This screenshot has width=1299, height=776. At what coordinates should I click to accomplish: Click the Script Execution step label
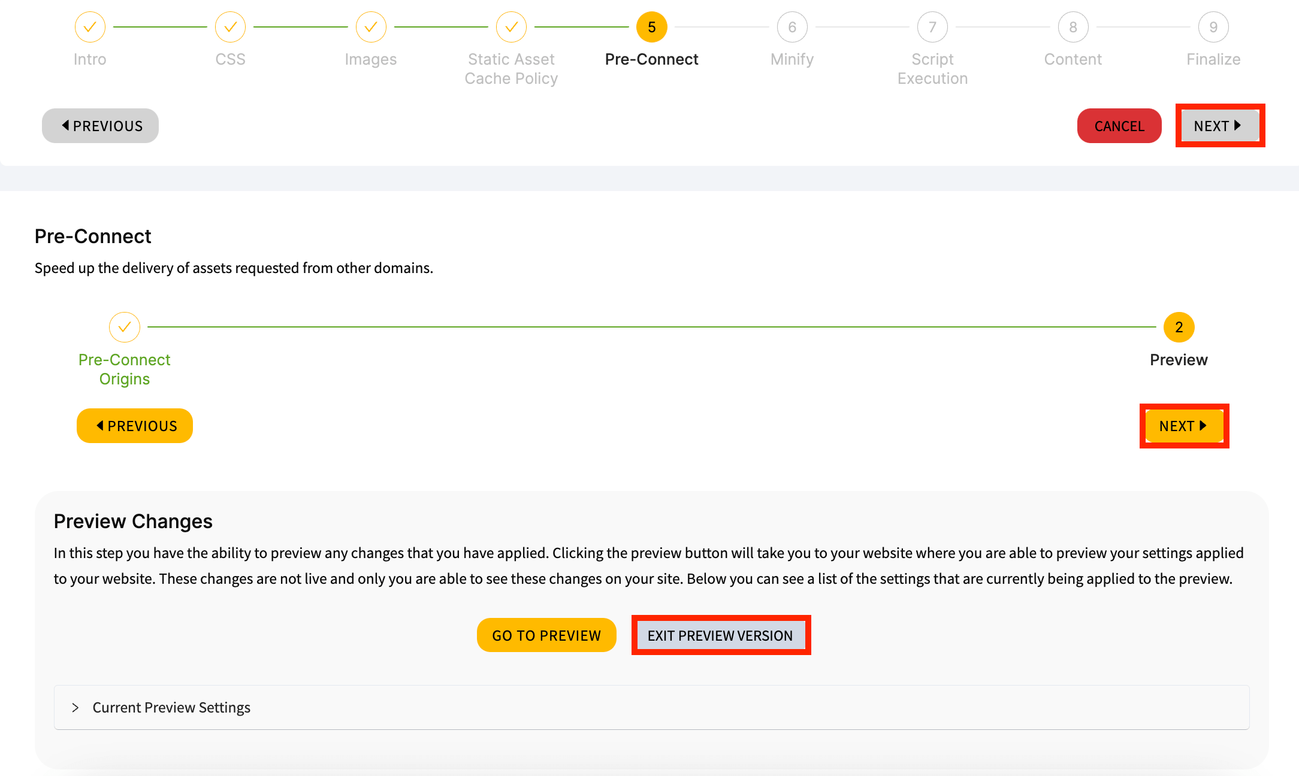pos(932,69)
